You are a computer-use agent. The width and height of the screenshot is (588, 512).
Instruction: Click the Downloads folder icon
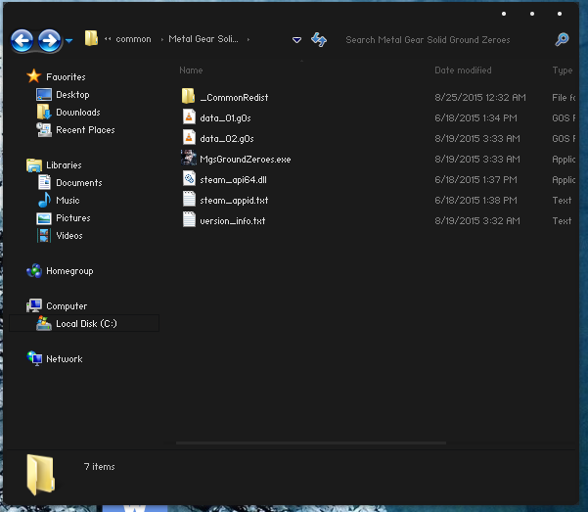[44, 112]
